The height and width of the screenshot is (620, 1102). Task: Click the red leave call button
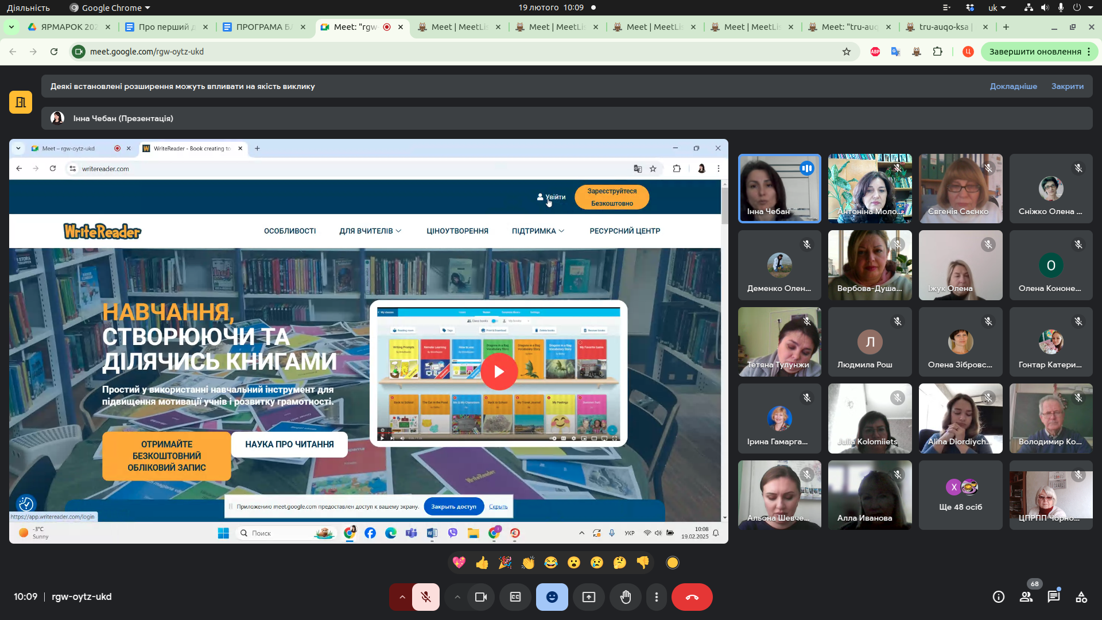pyautogui.click(x=692, y=597)
